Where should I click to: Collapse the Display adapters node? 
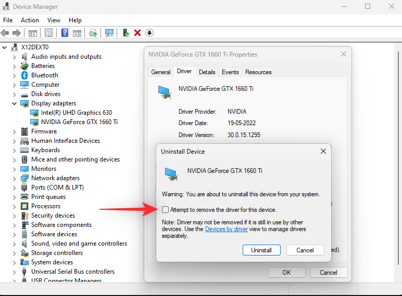(14, 103)
